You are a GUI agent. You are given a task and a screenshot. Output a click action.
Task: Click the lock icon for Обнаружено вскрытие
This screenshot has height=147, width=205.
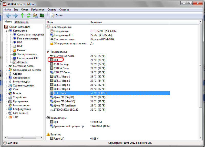52,43
